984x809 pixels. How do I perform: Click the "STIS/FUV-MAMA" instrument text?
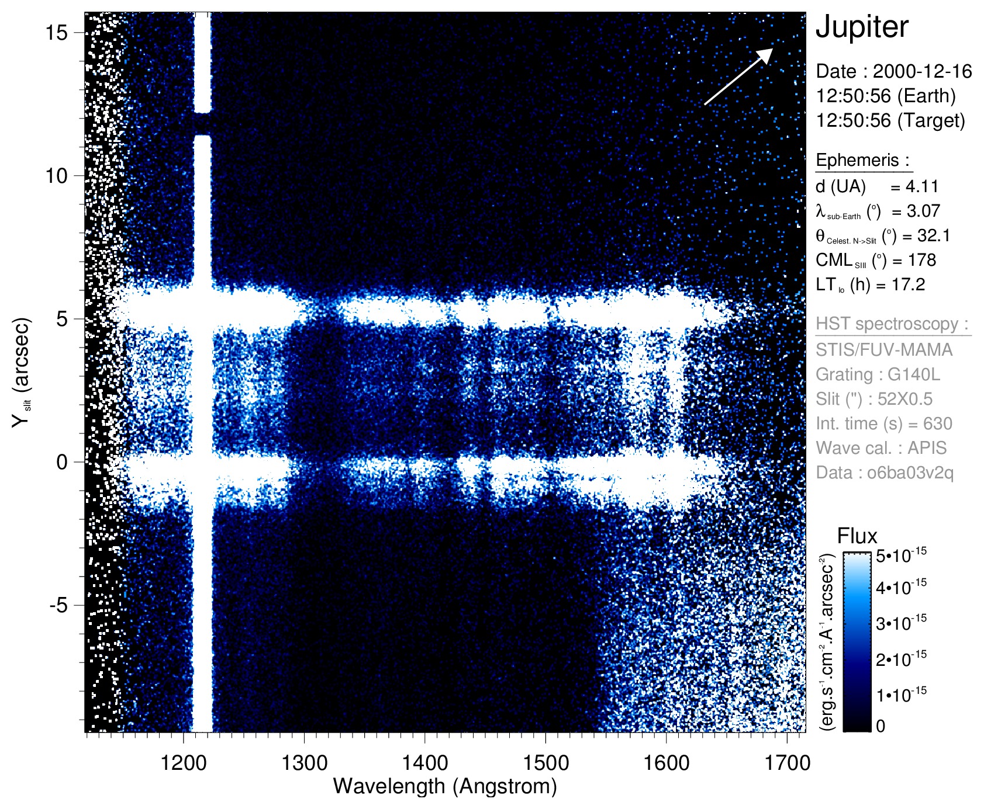tap(884, 349)
